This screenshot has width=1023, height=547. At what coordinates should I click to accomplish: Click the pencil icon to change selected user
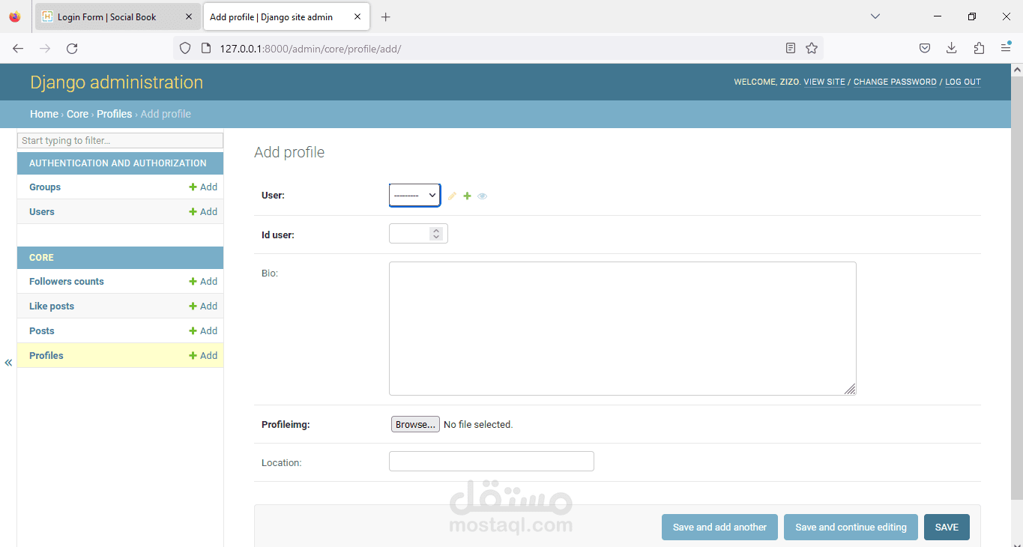point(452,196)
